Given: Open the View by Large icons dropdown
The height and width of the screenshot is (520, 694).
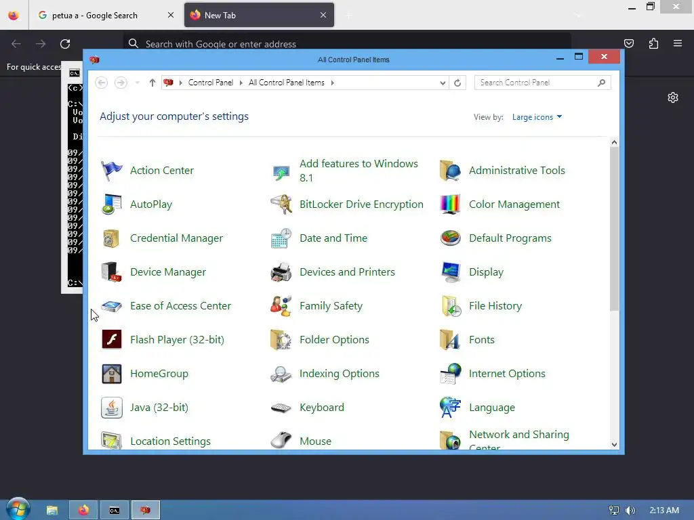Looking at the screenshot, I should (x=537, y=117).
